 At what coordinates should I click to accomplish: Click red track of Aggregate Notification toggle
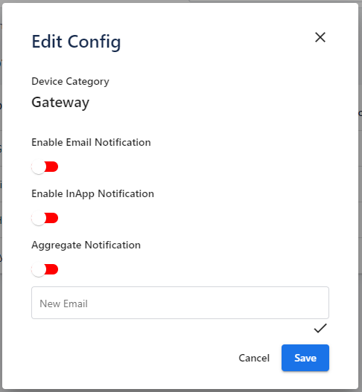point(52,269)
